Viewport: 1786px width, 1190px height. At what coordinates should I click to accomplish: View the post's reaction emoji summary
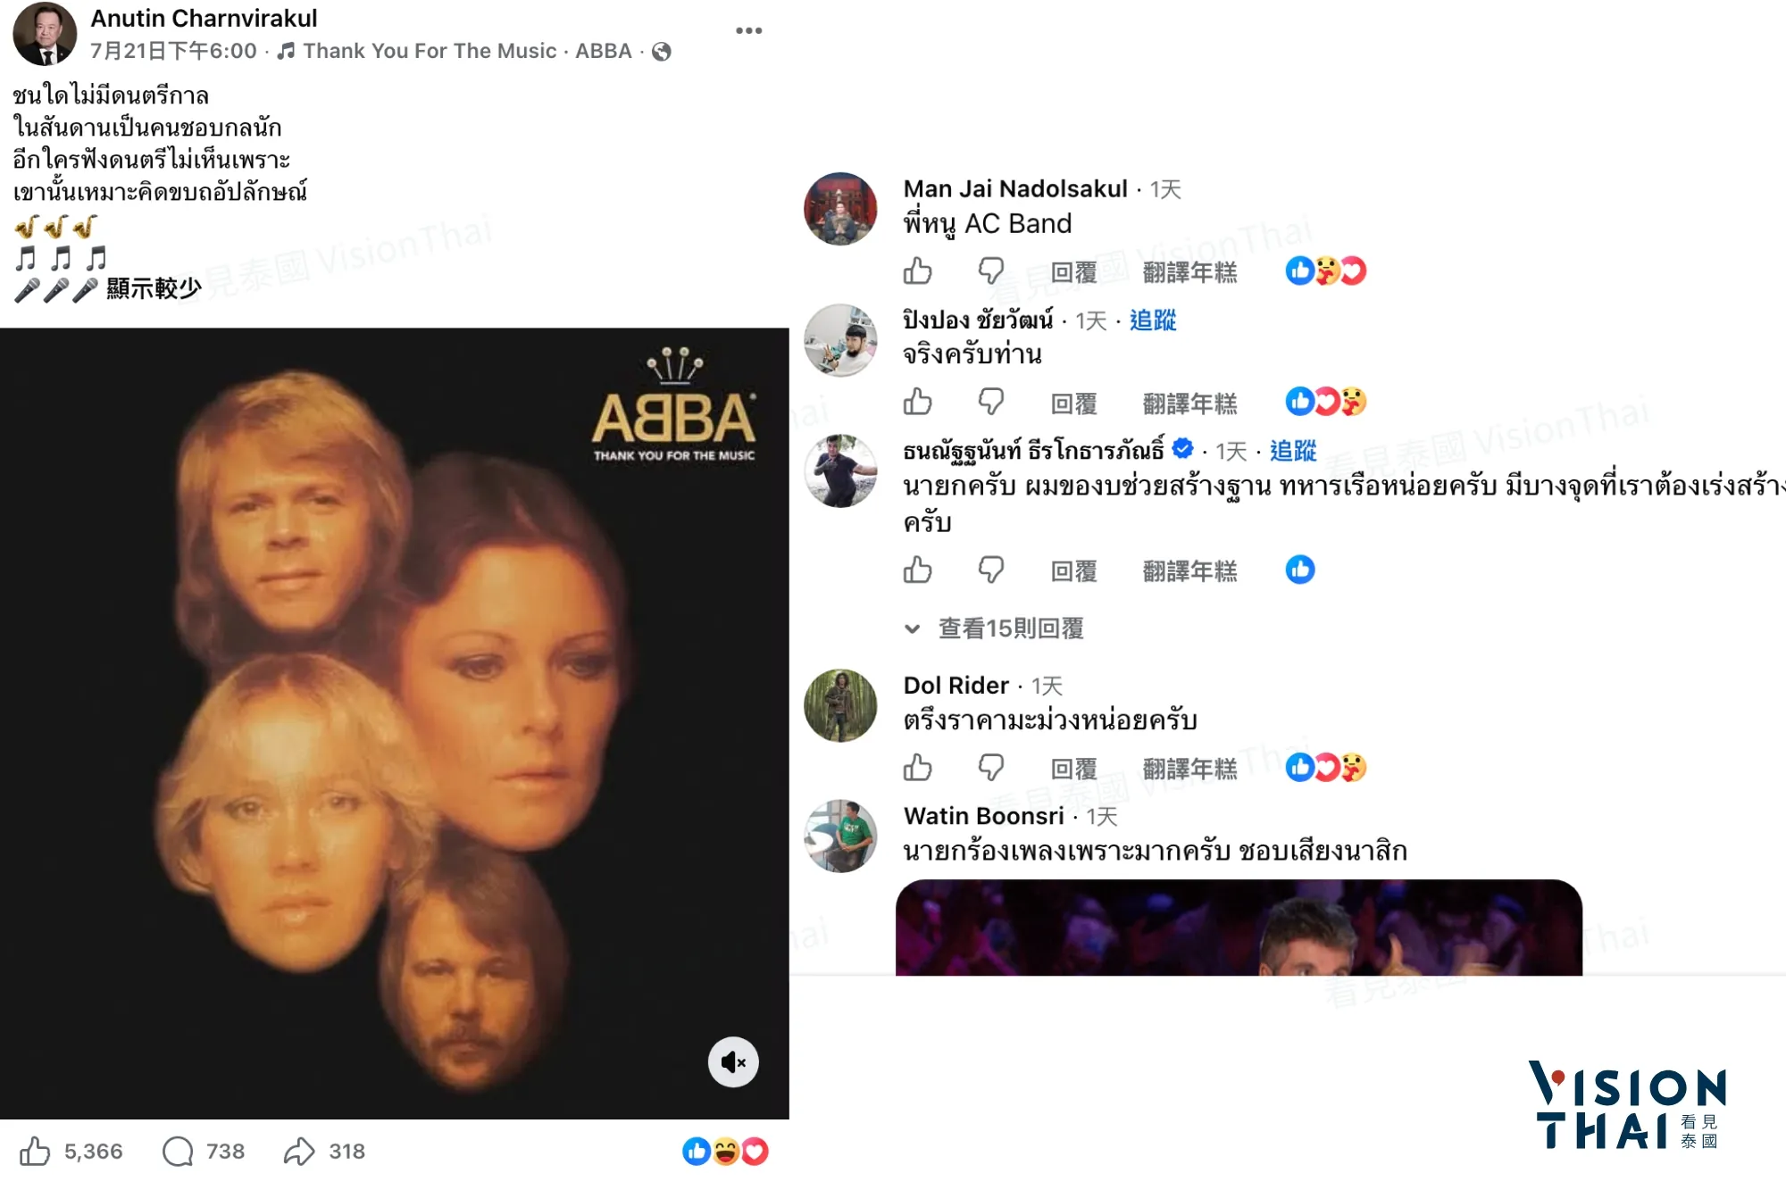[x=725, y=1151]
